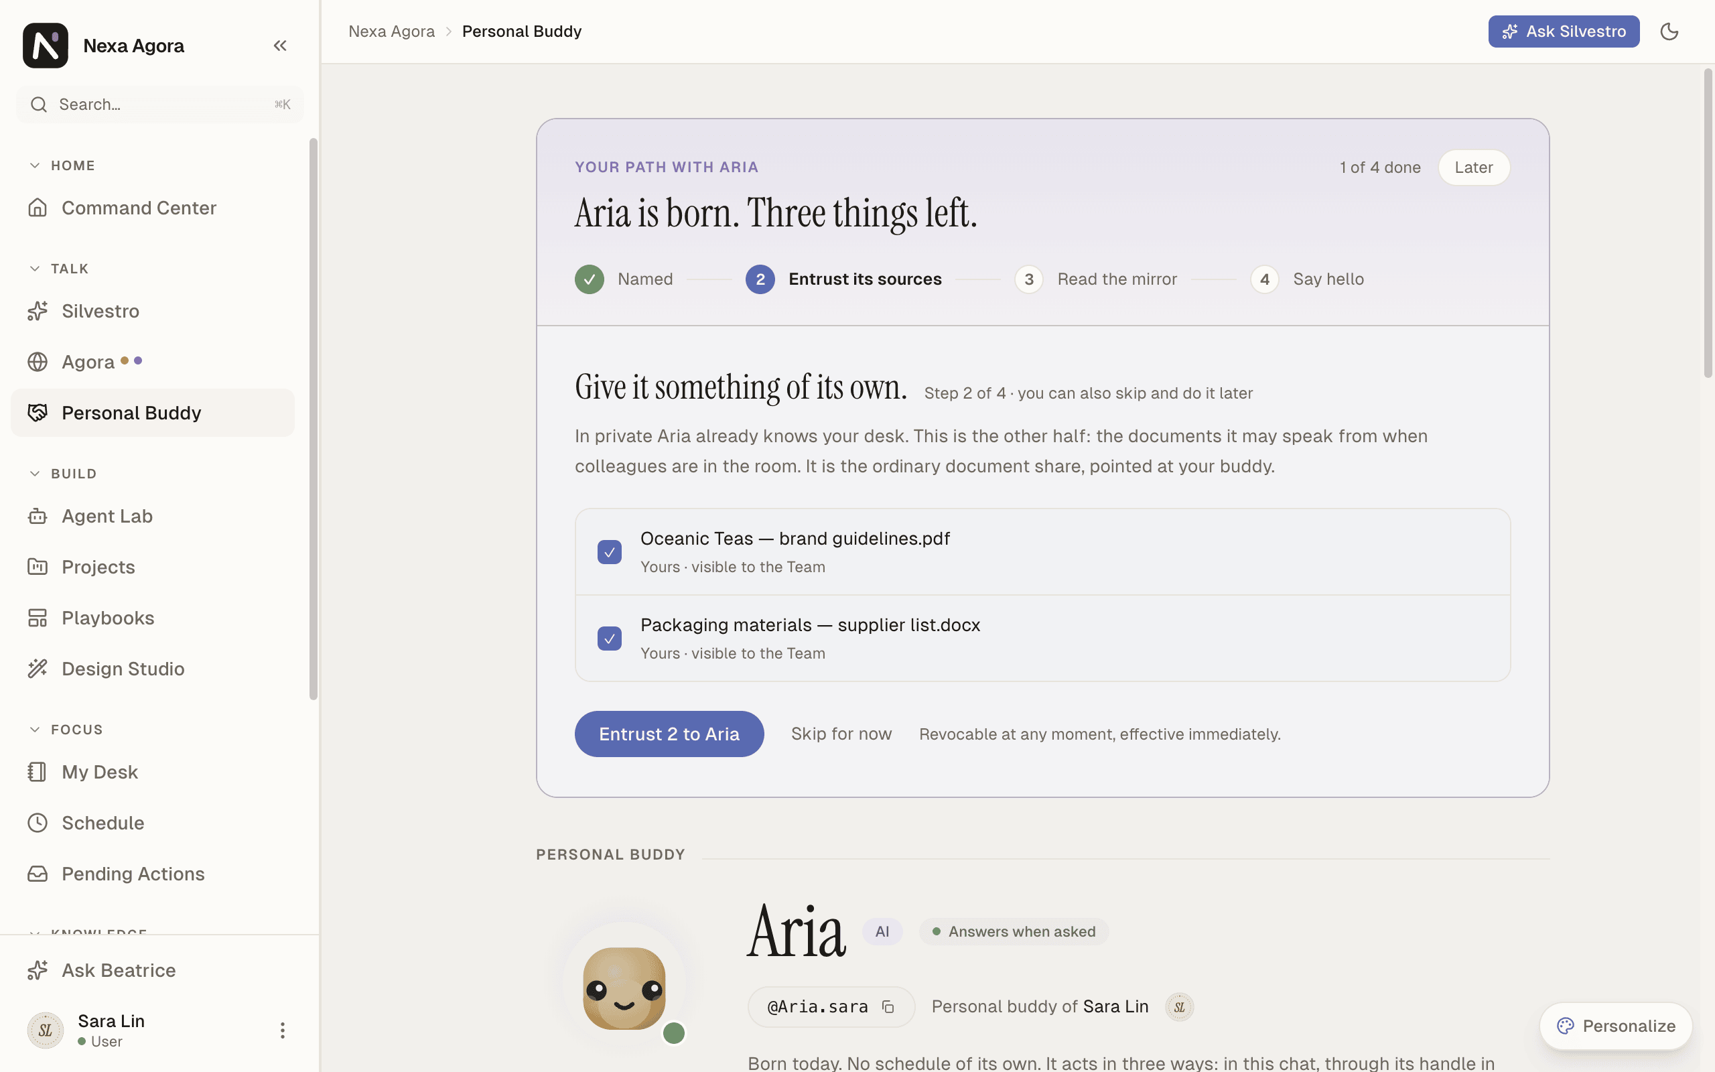Select the Named completed step
The height and width of the screenshot is (1072, 1715).
pyautogui.click(x=624, y=279)
